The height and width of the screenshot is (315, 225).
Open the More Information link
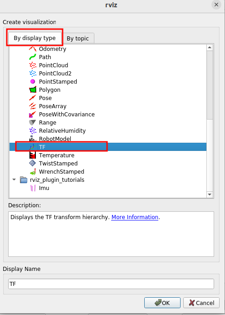(x=135, y=217)
